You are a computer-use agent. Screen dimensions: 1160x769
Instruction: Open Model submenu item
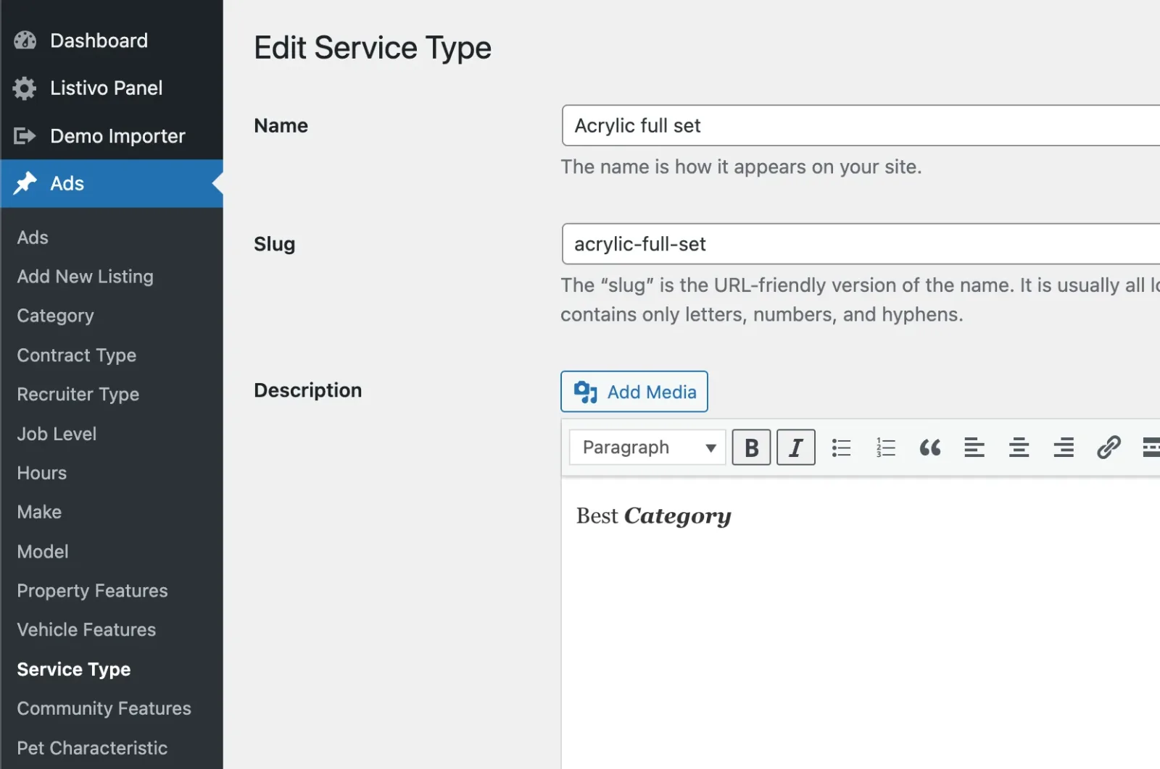[43, 552]
